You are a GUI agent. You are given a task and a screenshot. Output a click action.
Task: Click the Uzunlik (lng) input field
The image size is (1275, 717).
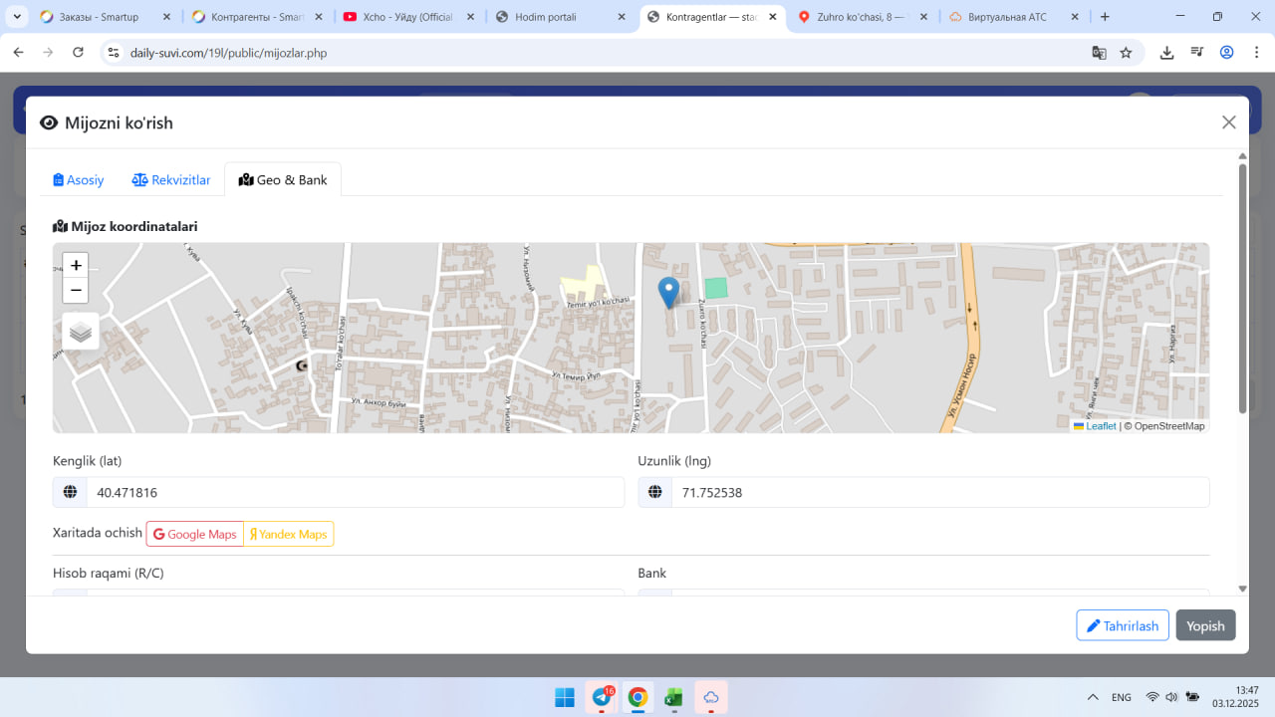[940, 492]
